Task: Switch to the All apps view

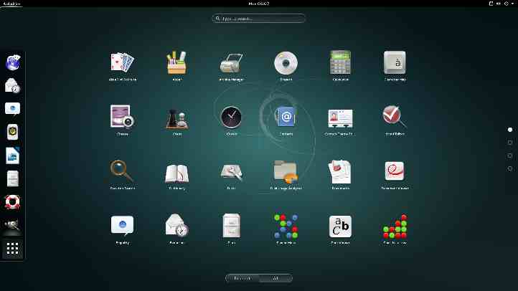Action: [x=276, y=278]
